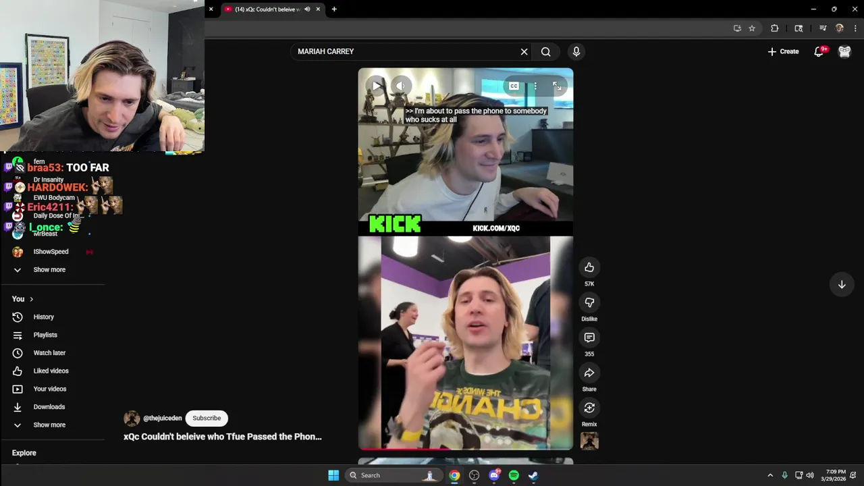Image resolution: width=864 pixels, height=486 pixels.
Task: Open the Chrome extensions puzzle icon
Action: [774, 28]
